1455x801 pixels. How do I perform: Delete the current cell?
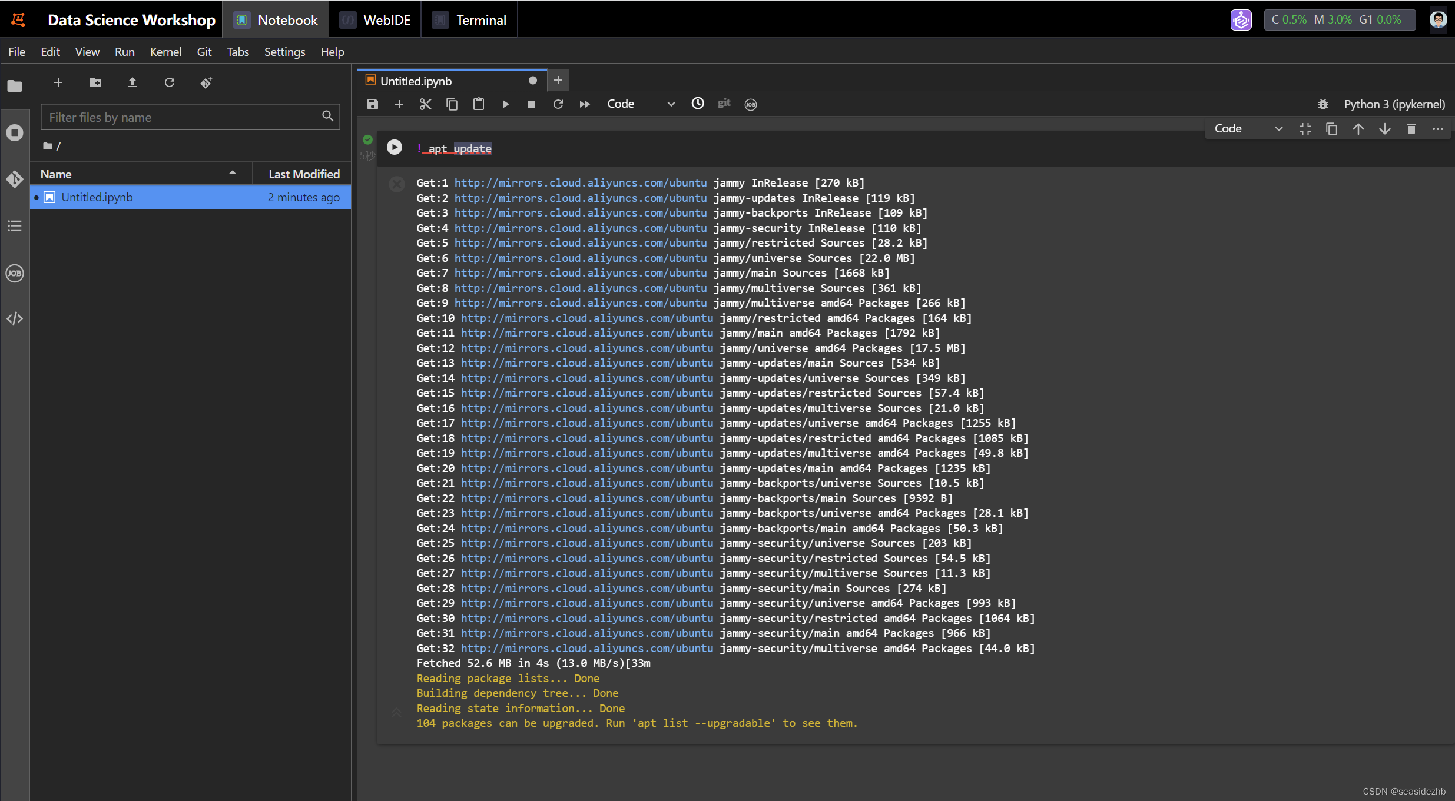(x=1411, y=128)
